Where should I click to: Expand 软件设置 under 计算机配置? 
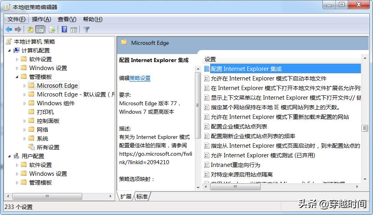point(17,59)
